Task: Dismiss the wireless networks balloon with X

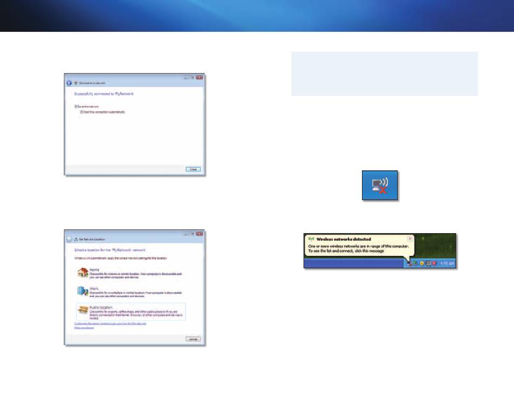Action: click(x=410, y=238)
